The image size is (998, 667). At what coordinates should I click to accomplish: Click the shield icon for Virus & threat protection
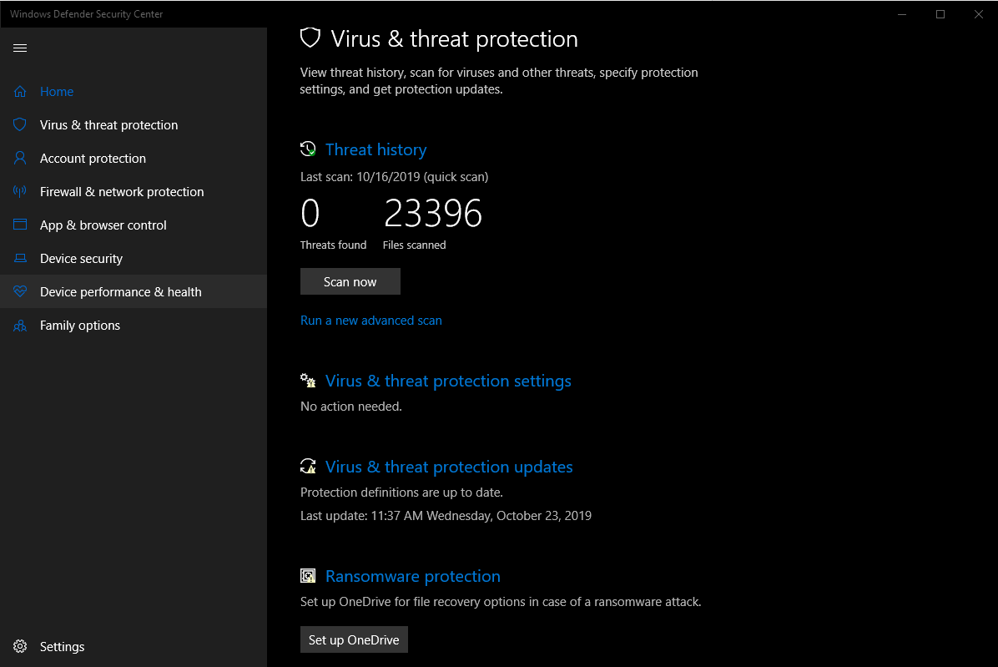coord(20,124)
